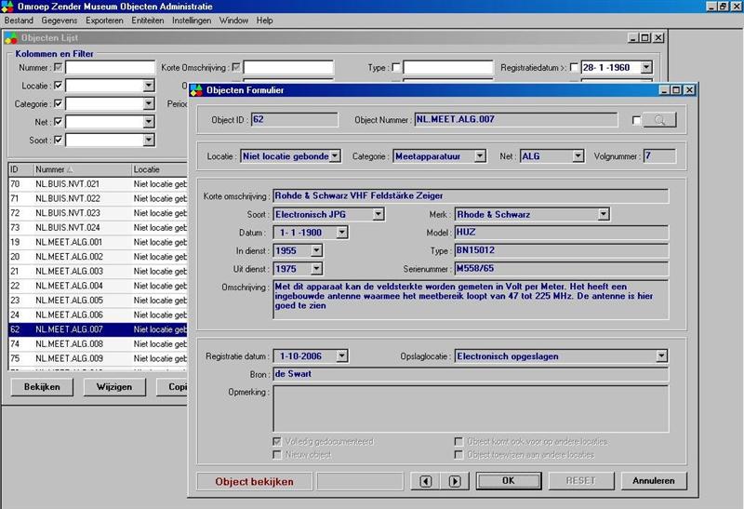Viewport: 744px width, 509px height.
Task: Select row NL.MEET.ALG.009
Action: pyautogui.click(x=98, y=358)
